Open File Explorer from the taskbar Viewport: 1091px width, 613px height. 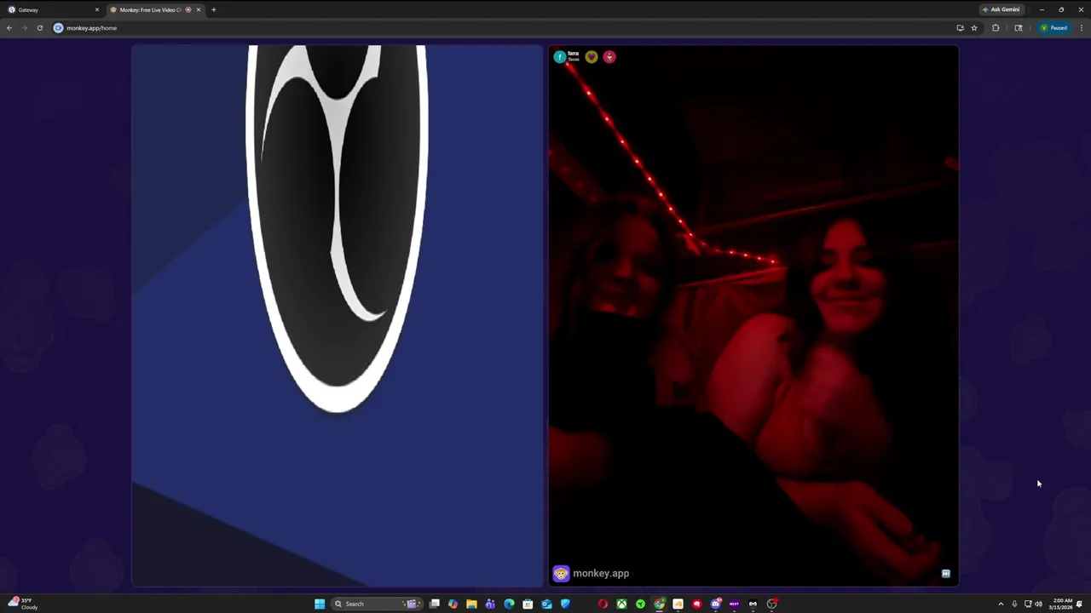click(x=471, y=604)
